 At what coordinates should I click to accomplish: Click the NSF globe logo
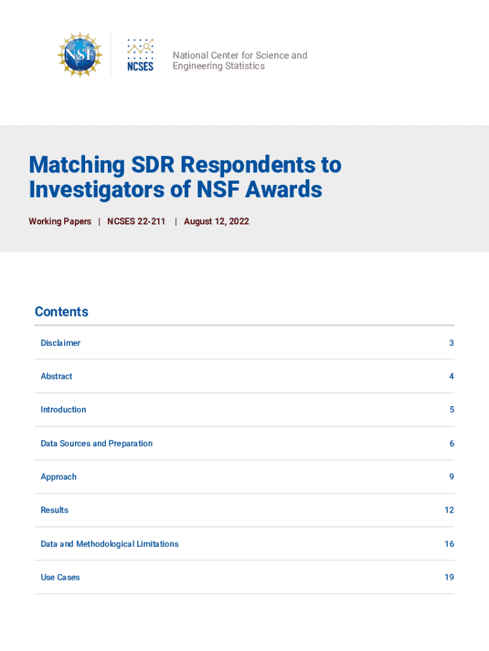[x=80, y=55]
